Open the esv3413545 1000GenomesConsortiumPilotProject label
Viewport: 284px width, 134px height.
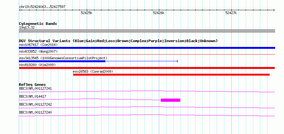click(x=63, y=58)
